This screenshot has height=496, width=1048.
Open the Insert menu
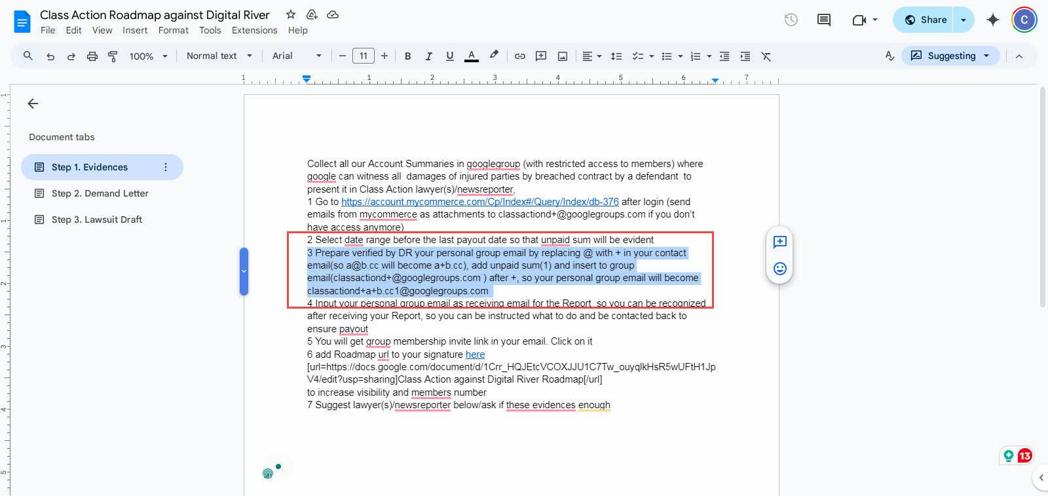pos(135,30)
